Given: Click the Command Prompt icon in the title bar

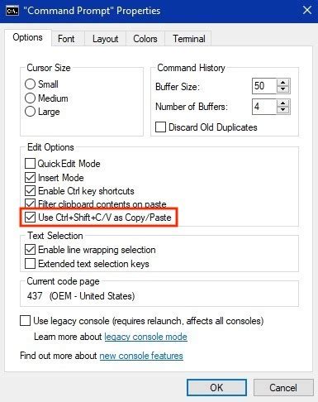Looking at the screenshot, I should click(12, 11).
